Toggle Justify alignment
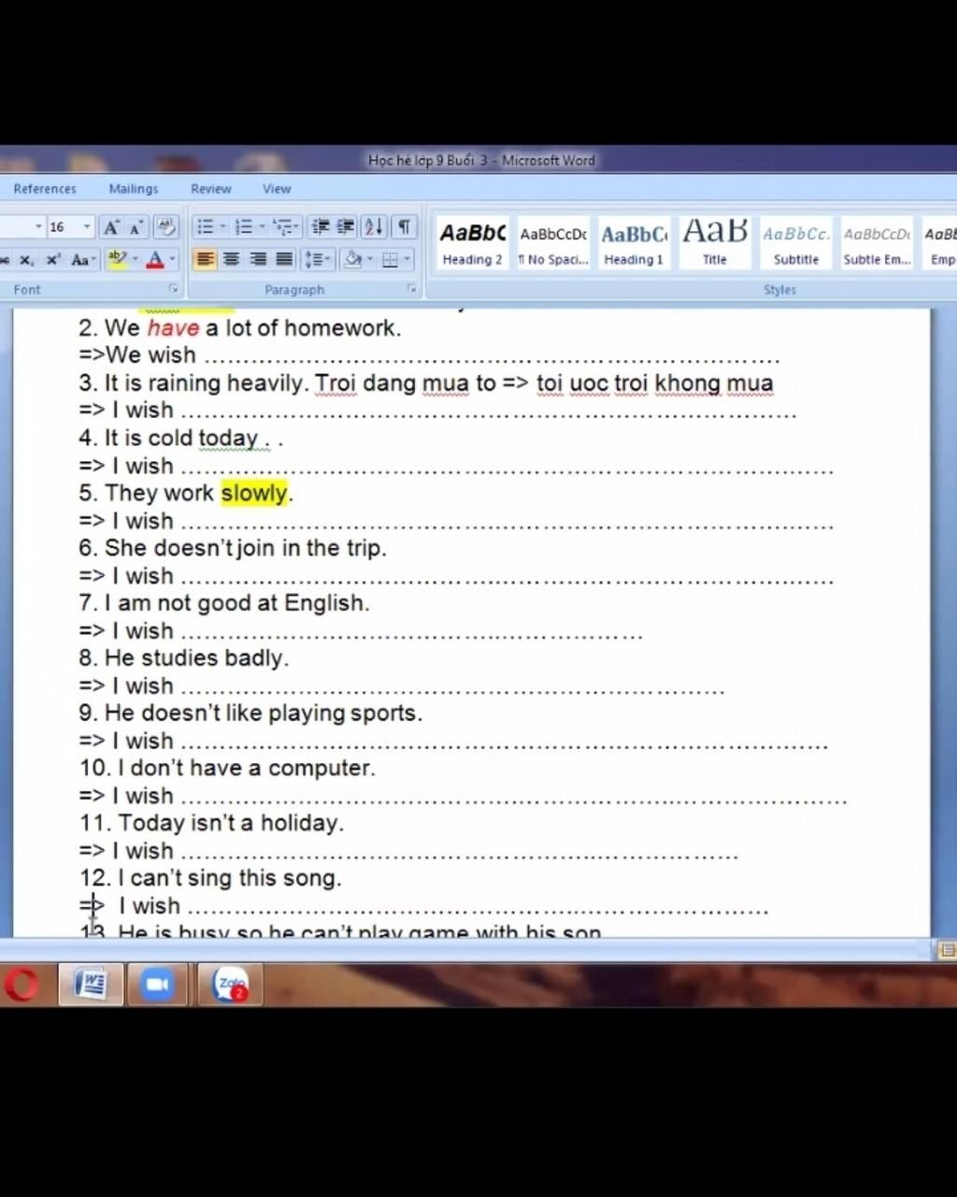Screen dimensions: 957x1197 click(284, 260)
